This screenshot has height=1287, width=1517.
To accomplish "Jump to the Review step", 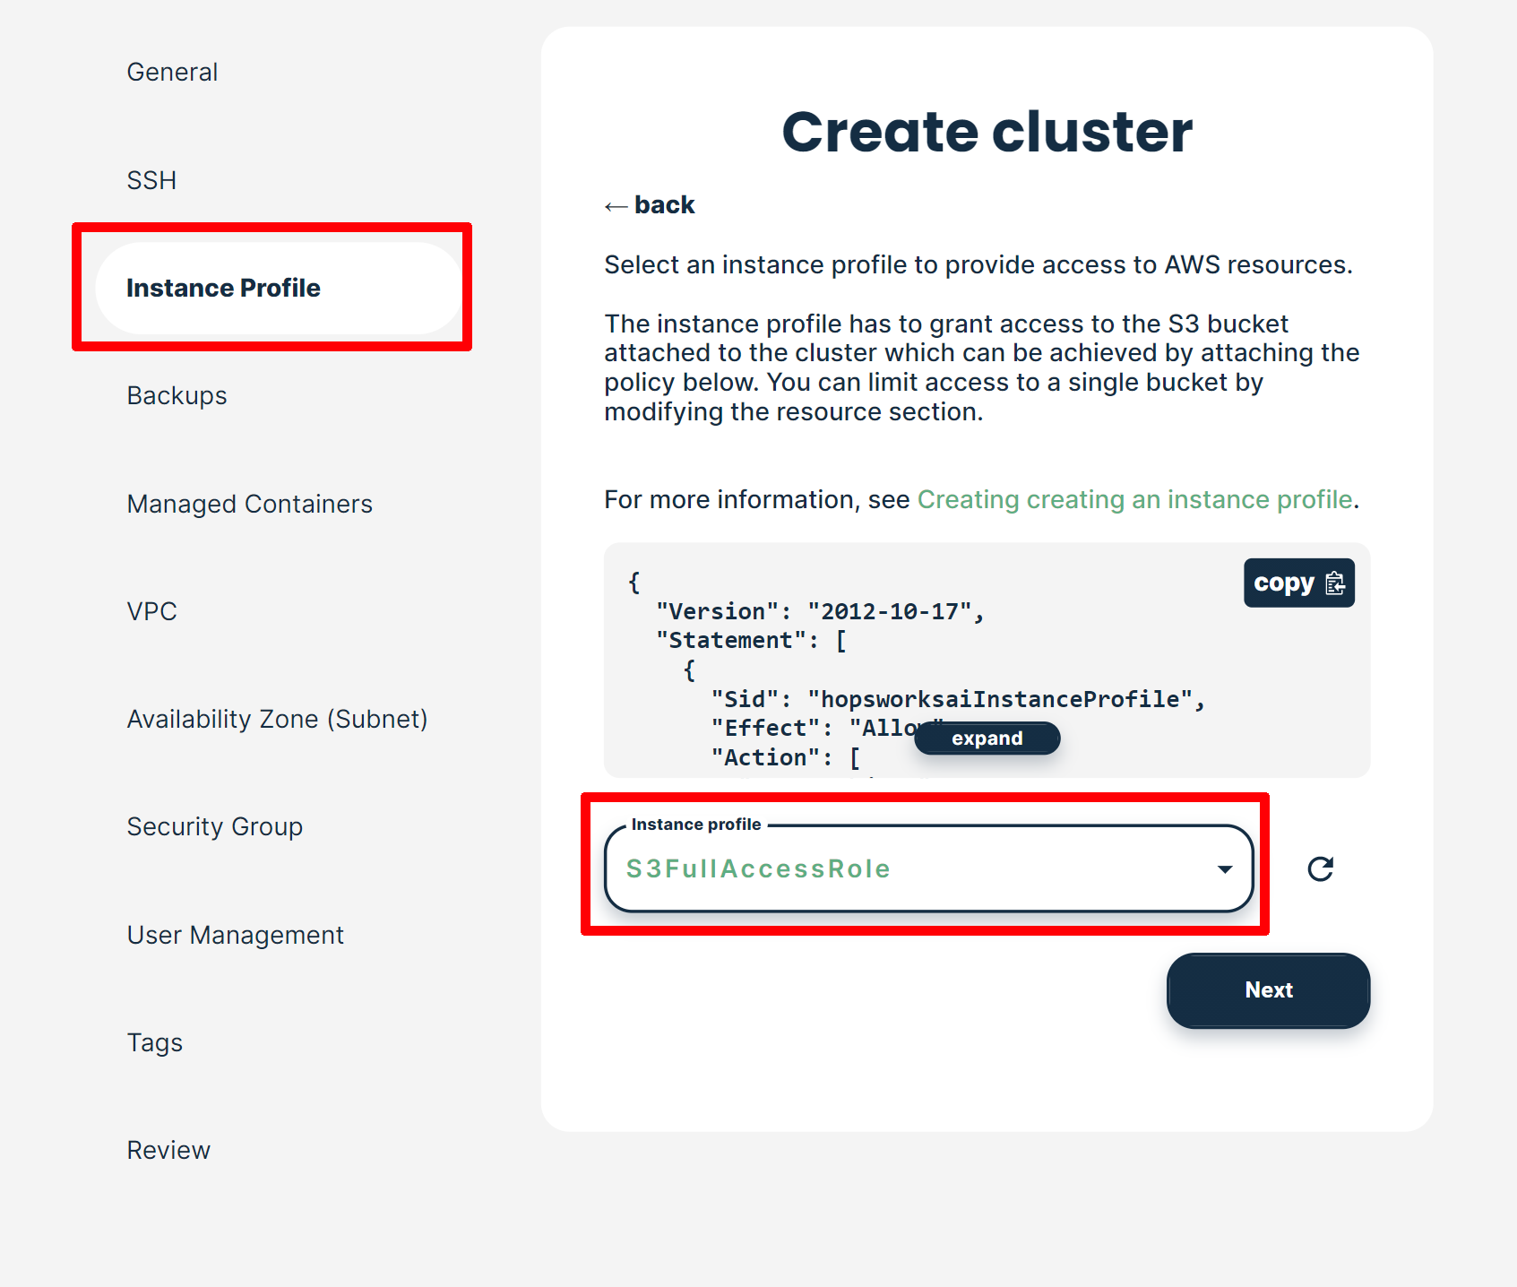I will pyautogui.click(x=168, y=1150).
